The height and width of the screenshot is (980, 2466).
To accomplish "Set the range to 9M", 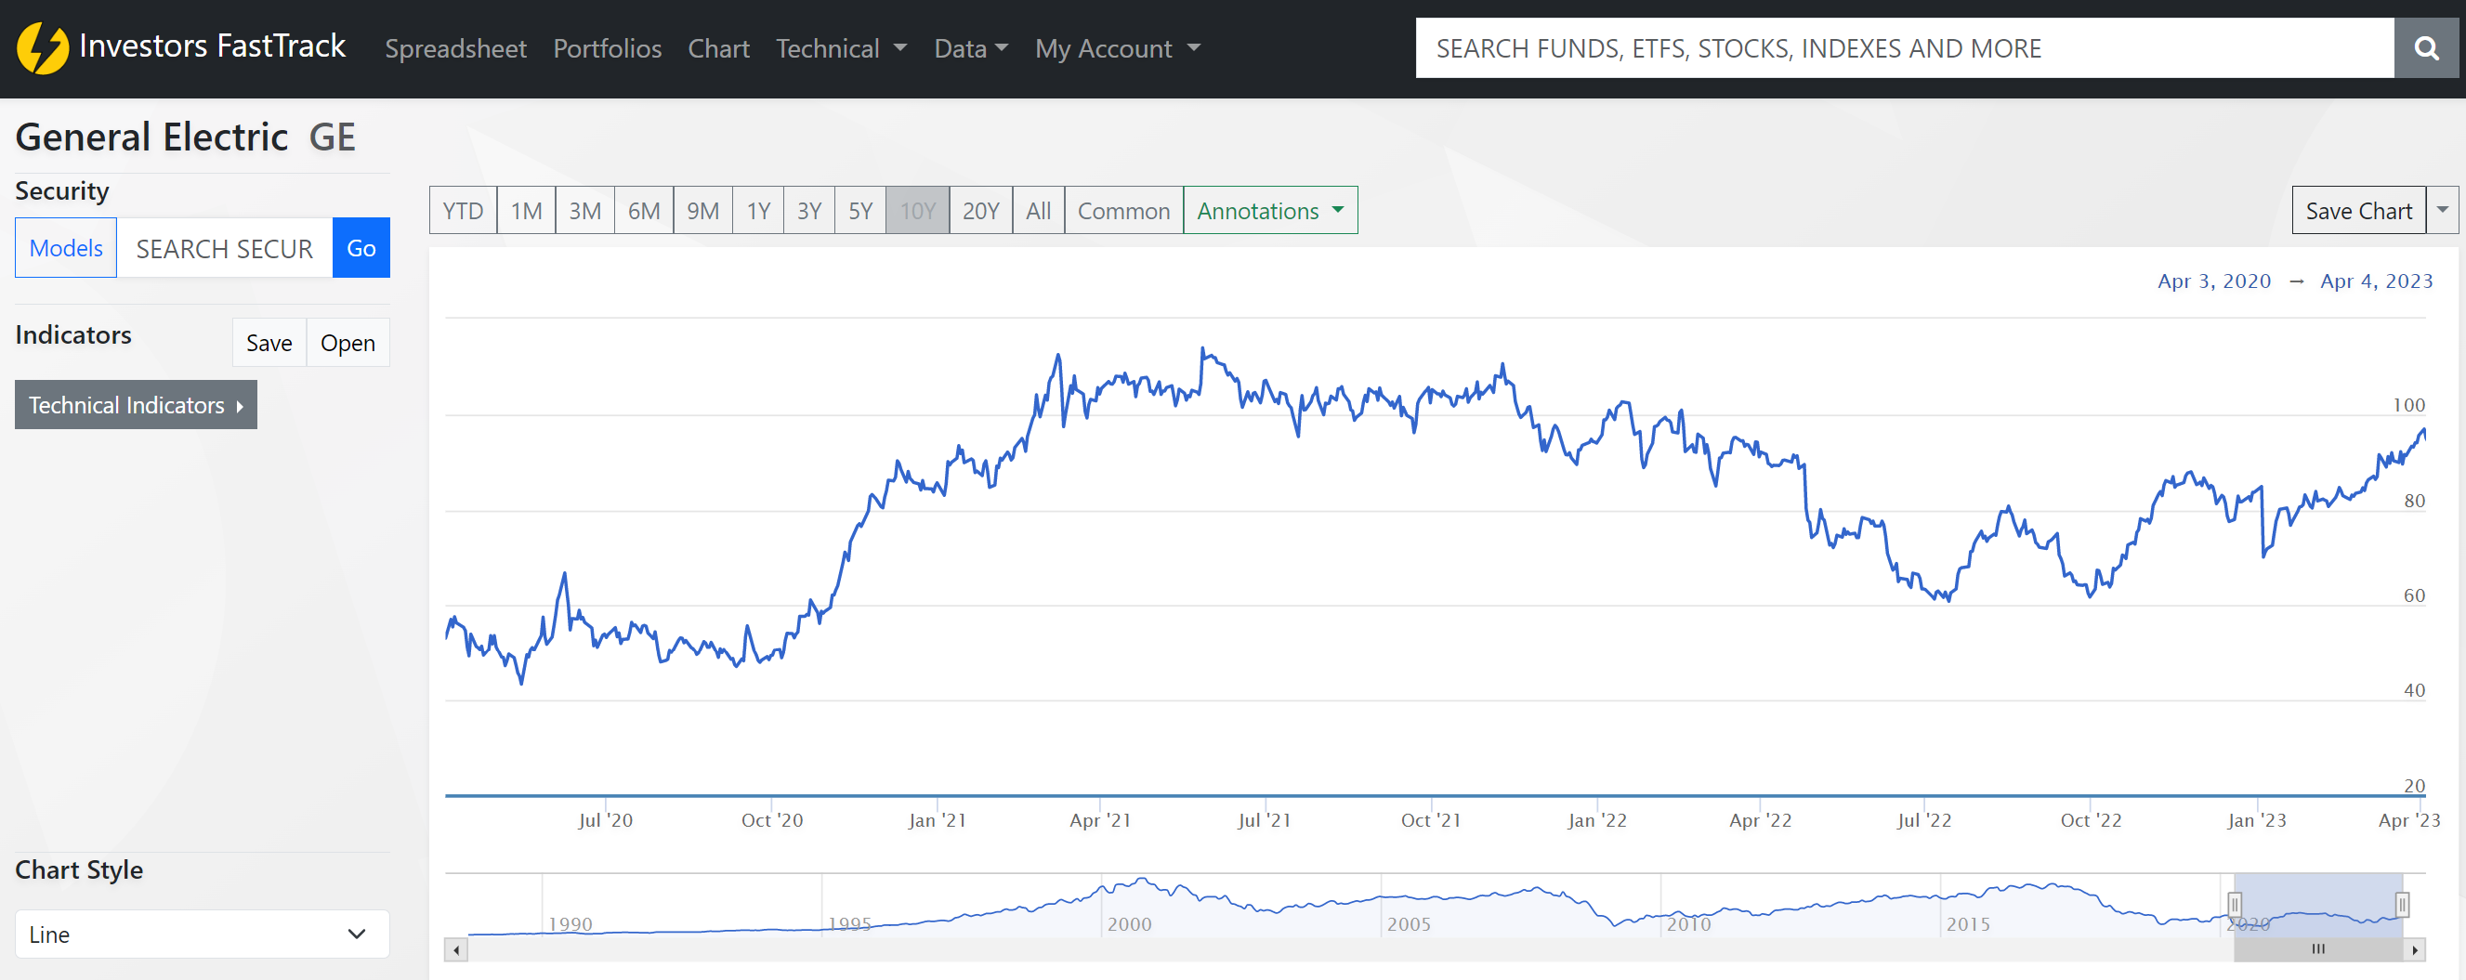I will coord(703,211).
